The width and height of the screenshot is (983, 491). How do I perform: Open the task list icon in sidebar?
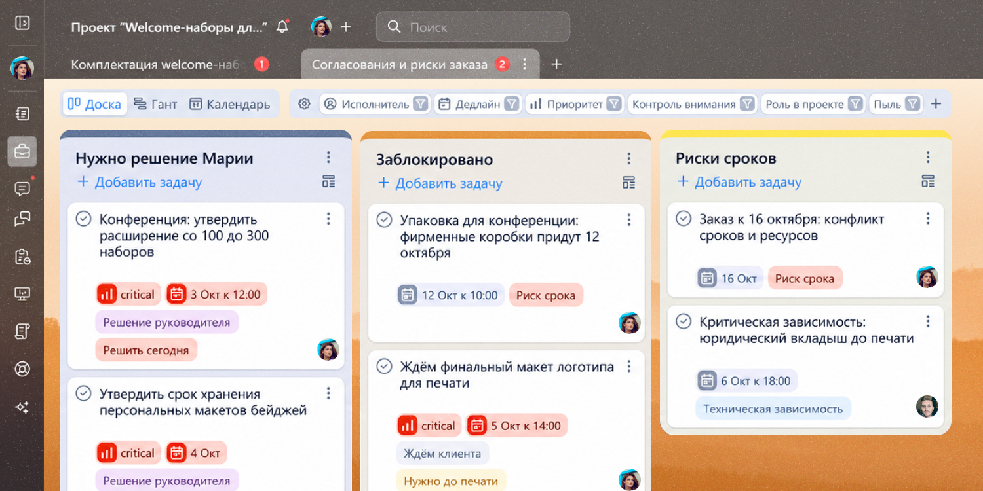click(x=22, y=114)
